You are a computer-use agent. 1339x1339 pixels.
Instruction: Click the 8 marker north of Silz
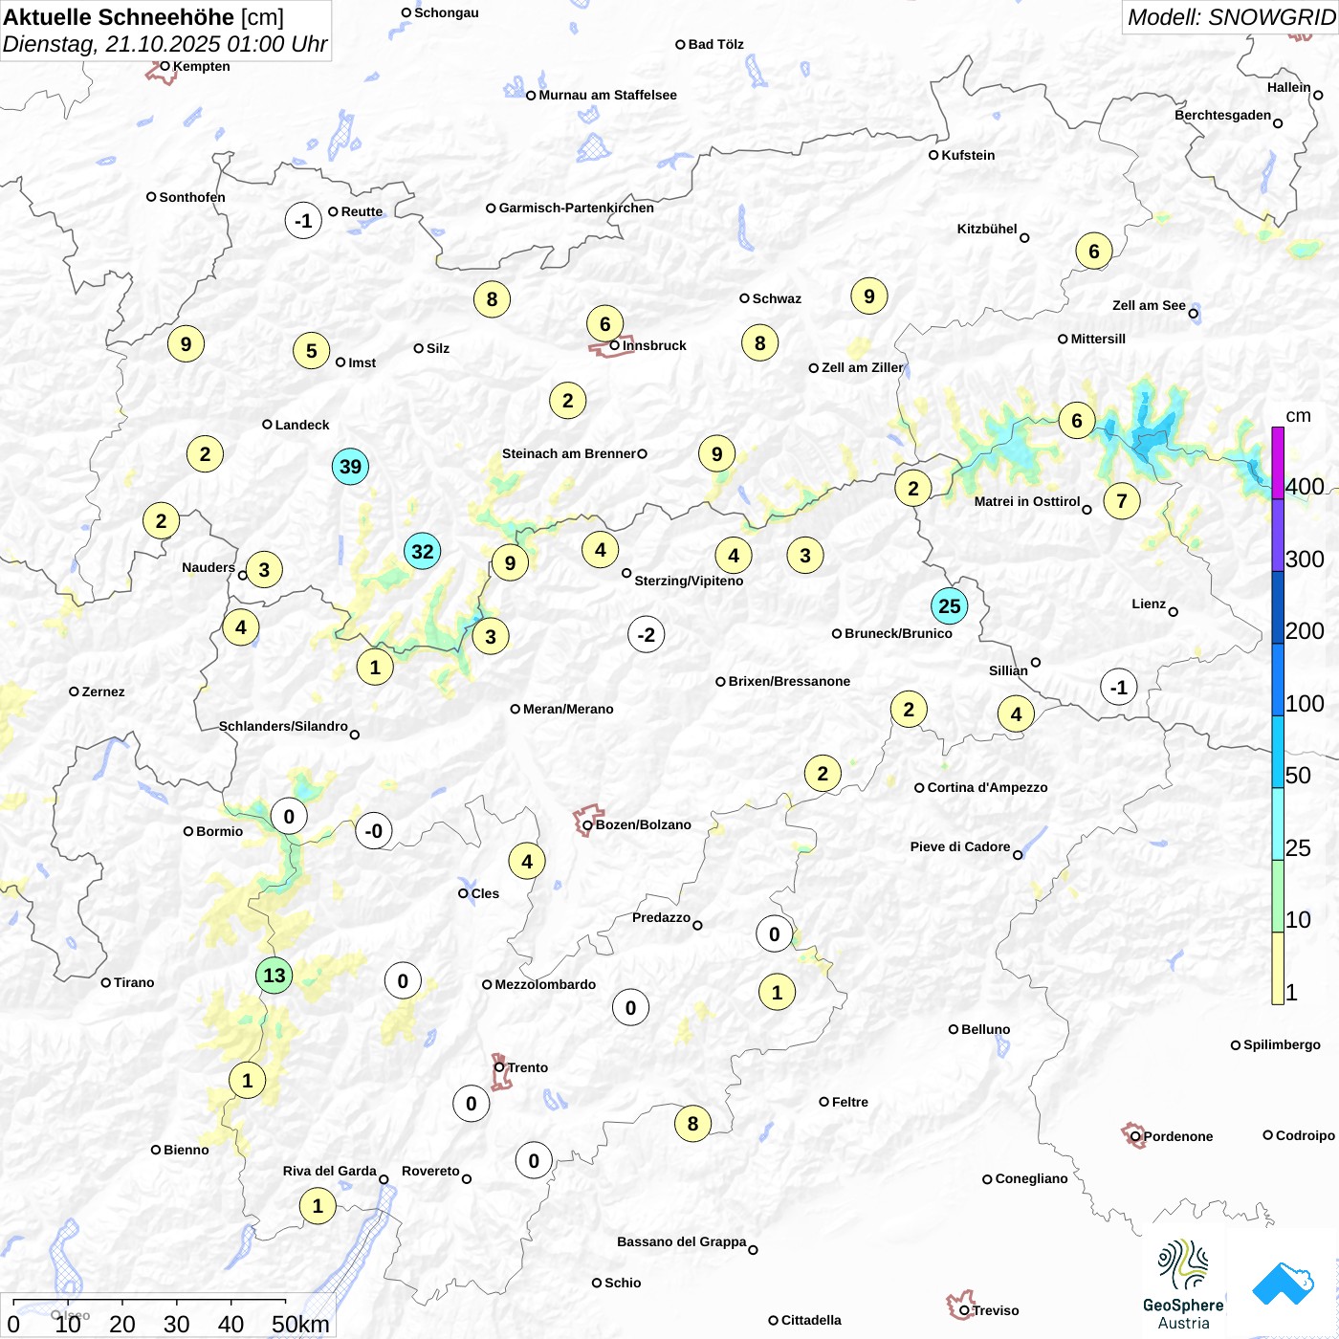point(493,298)
